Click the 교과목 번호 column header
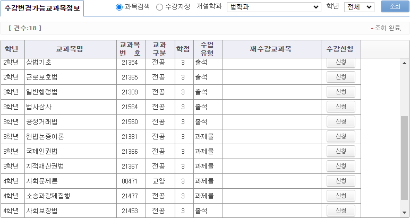 point(131,49)
